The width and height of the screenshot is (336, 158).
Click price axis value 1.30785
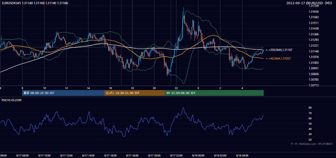pyautogui.click(x=314, y=80)
